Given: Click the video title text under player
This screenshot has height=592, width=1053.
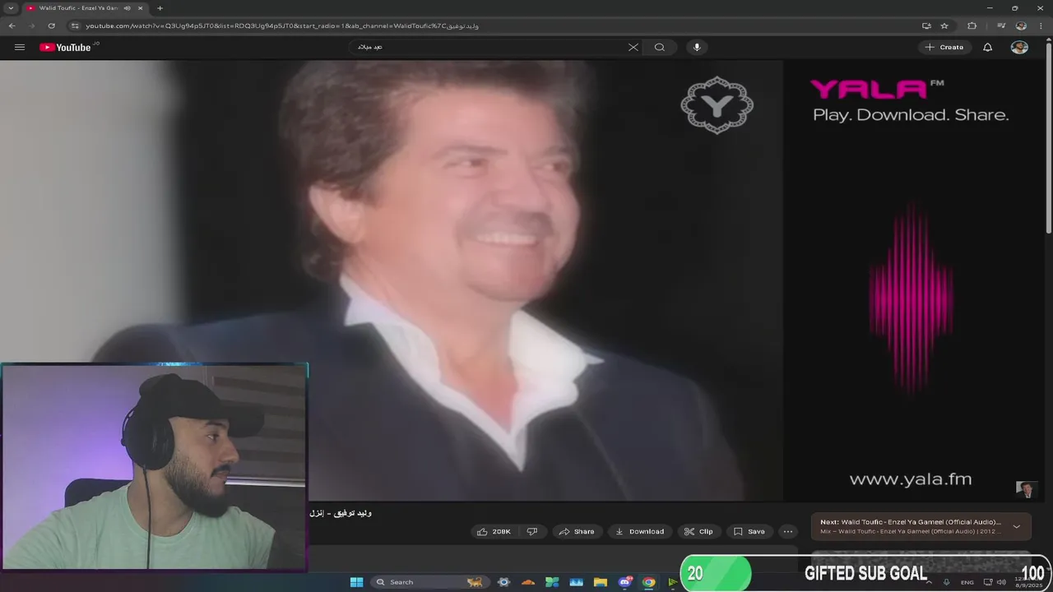Looking at the screenshot, I should 341,513.
